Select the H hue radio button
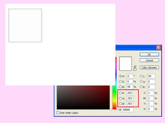Image resolution: width=165 pixels, height=123 pixels. point(120,76)
